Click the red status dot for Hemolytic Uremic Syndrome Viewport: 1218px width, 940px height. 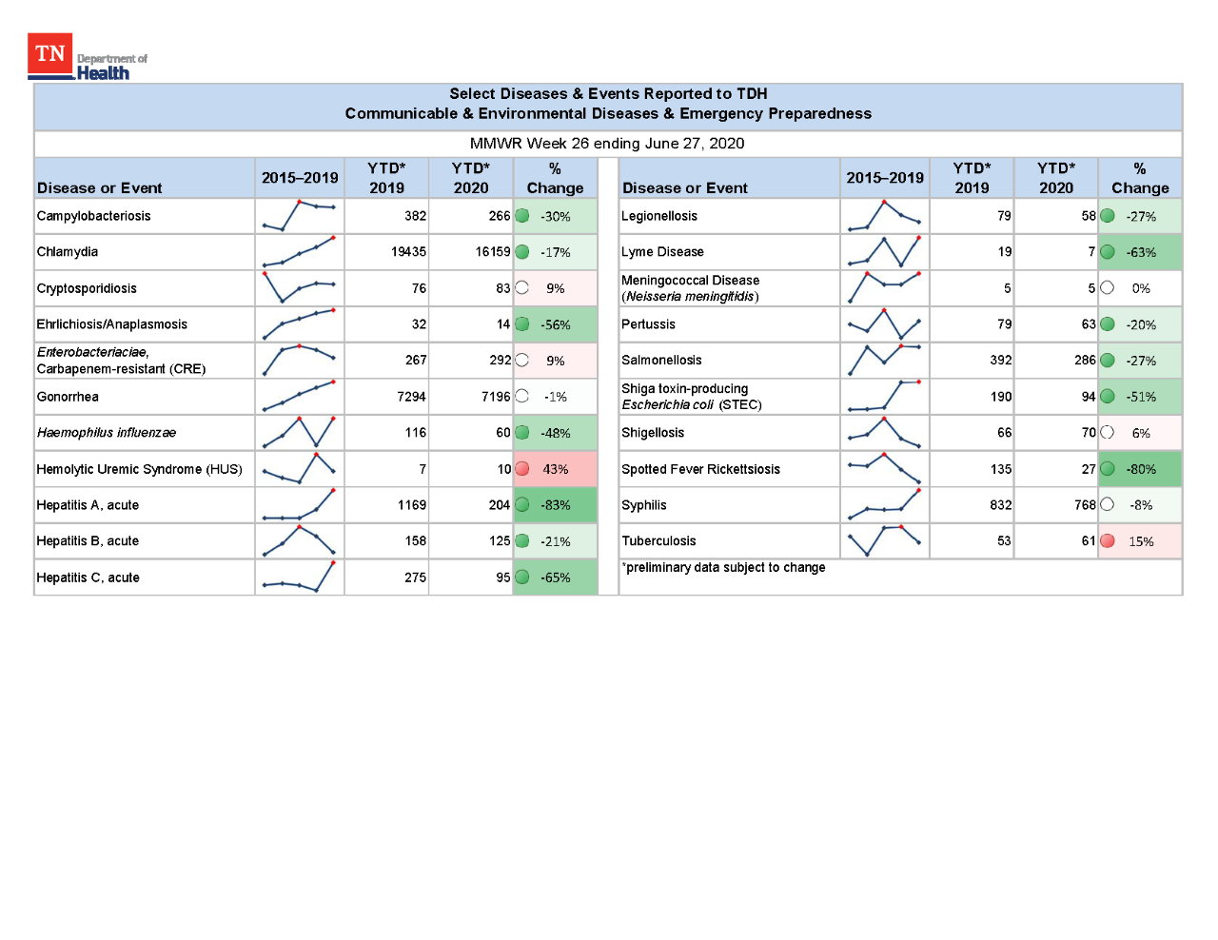tap(522, 469)
